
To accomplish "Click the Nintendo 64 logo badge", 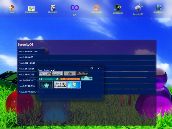I will (70, 74).
